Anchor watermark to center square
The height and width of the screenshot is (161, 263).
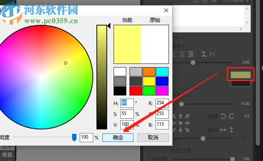[x=181, y=123]
